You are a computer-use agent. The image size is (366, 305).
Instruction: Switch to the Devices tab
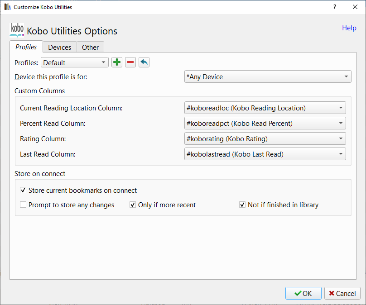click(60, 47)
